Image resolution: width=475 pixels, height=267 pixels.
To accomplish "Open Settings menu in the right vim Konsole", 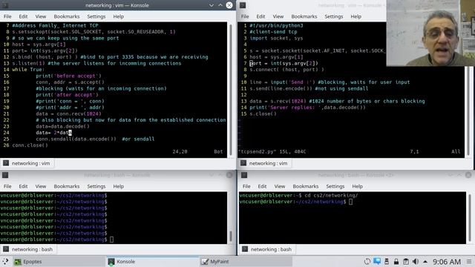I will (334, 16).
